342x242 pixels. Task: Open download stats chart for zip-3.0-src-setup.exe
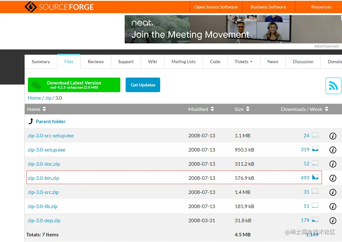tap(315, 135)
